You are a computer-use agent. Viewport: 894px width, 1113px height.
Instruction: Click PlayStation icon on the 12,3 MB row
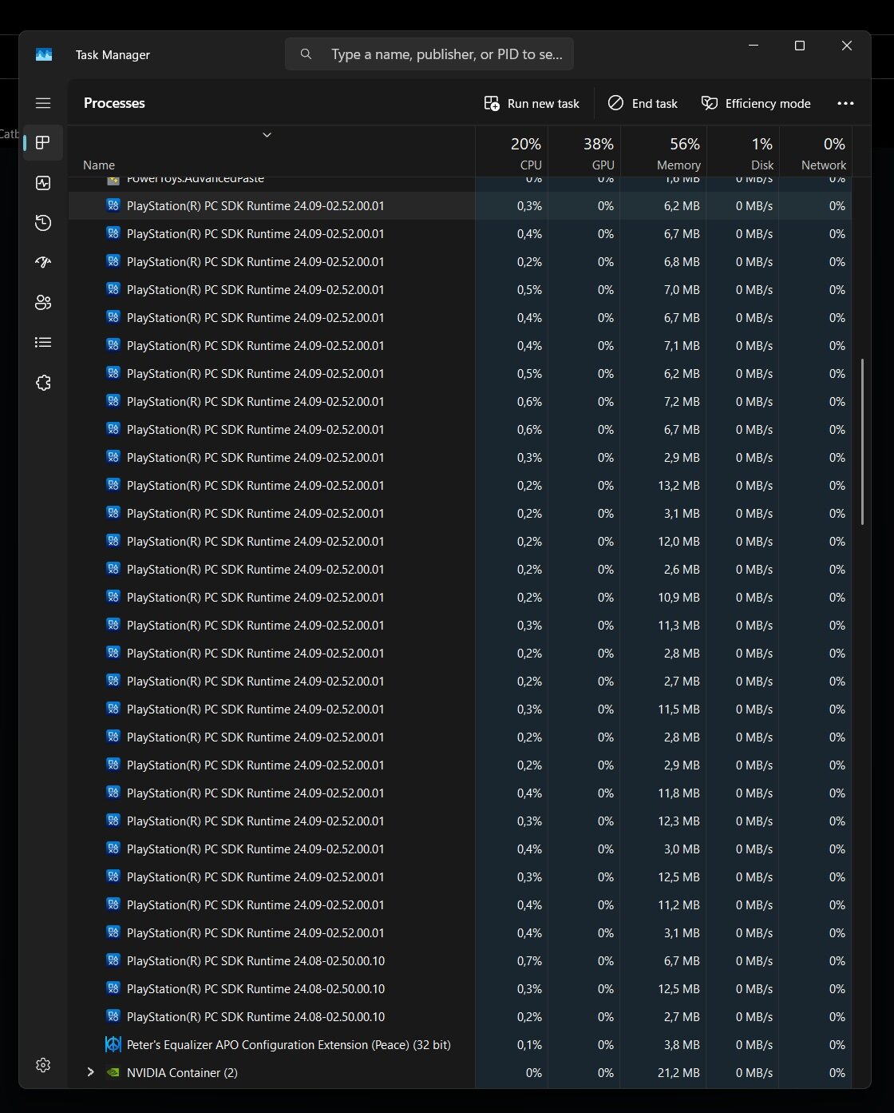pos(113,821)
